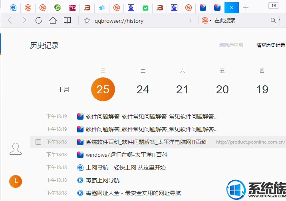Select date 19 in history calendar

tap(262, 89)
